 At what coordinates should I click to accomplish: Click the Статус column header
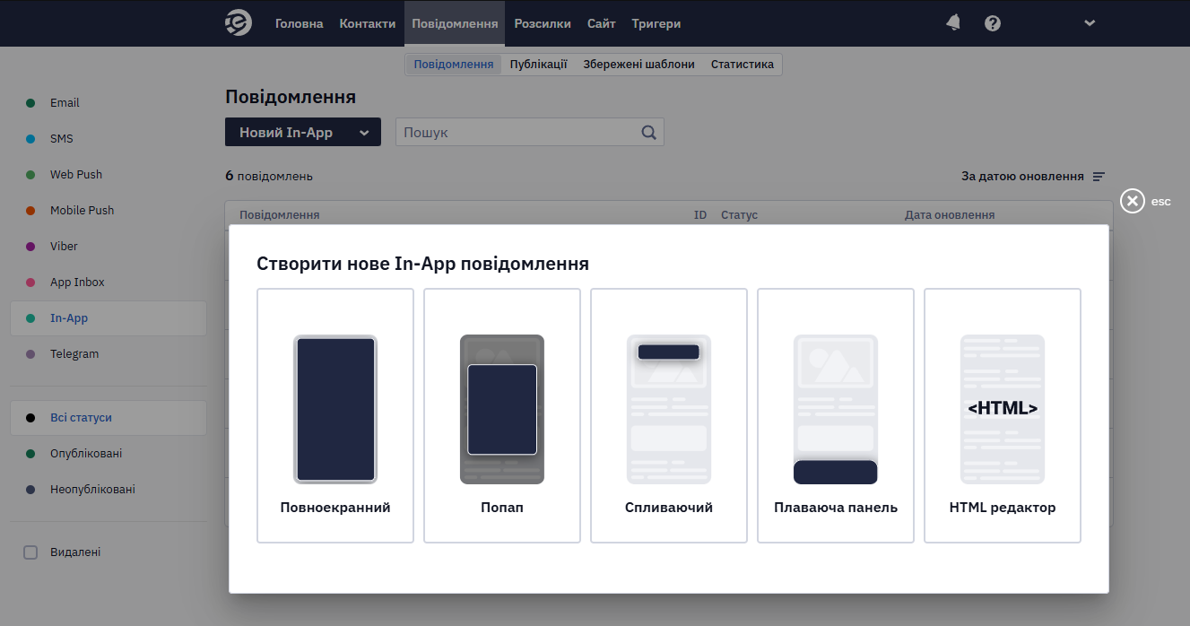[740, 215]
